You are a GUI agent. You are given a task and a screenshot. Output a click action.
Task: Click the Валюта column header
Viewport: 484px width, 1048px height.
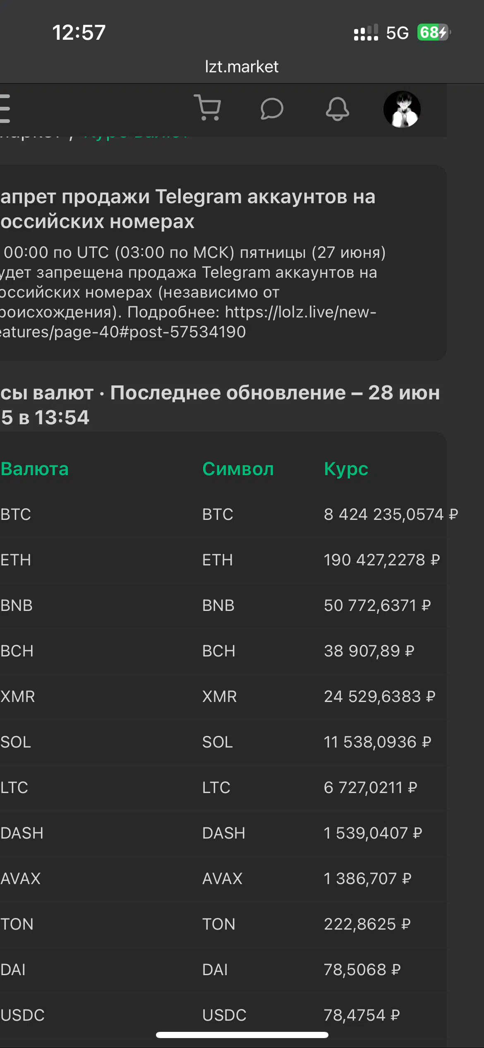[34, 469]
